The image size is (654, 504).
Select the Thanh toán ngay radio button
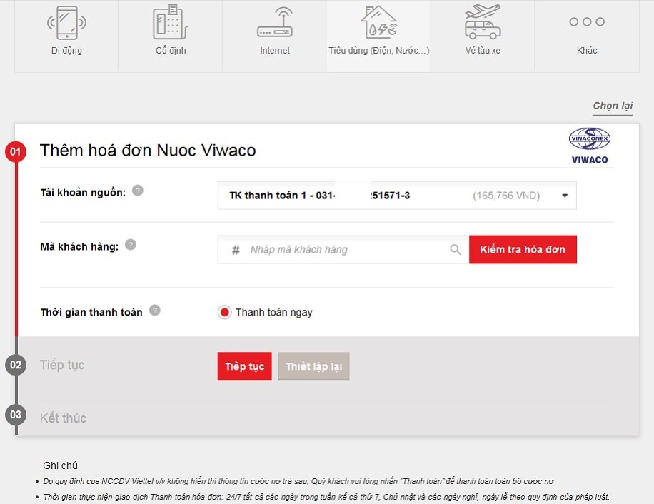[225, 311]
